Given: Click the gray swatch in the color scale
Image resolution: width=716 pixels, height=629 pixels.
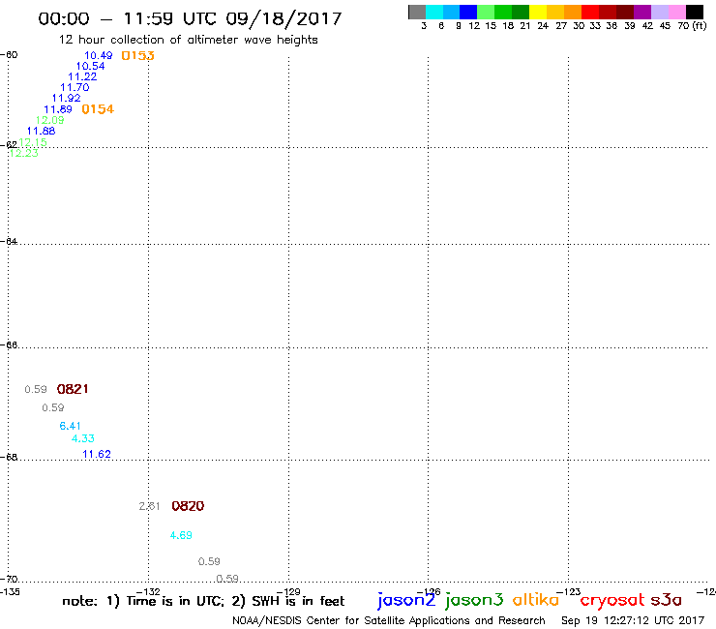Looking at the screenshot, I should pyautogui.click(x=417, y=12).
